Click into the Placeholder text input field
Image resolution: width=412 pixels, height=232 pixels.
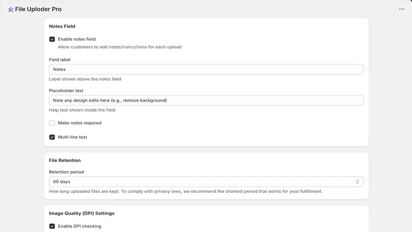coord(207,101)
